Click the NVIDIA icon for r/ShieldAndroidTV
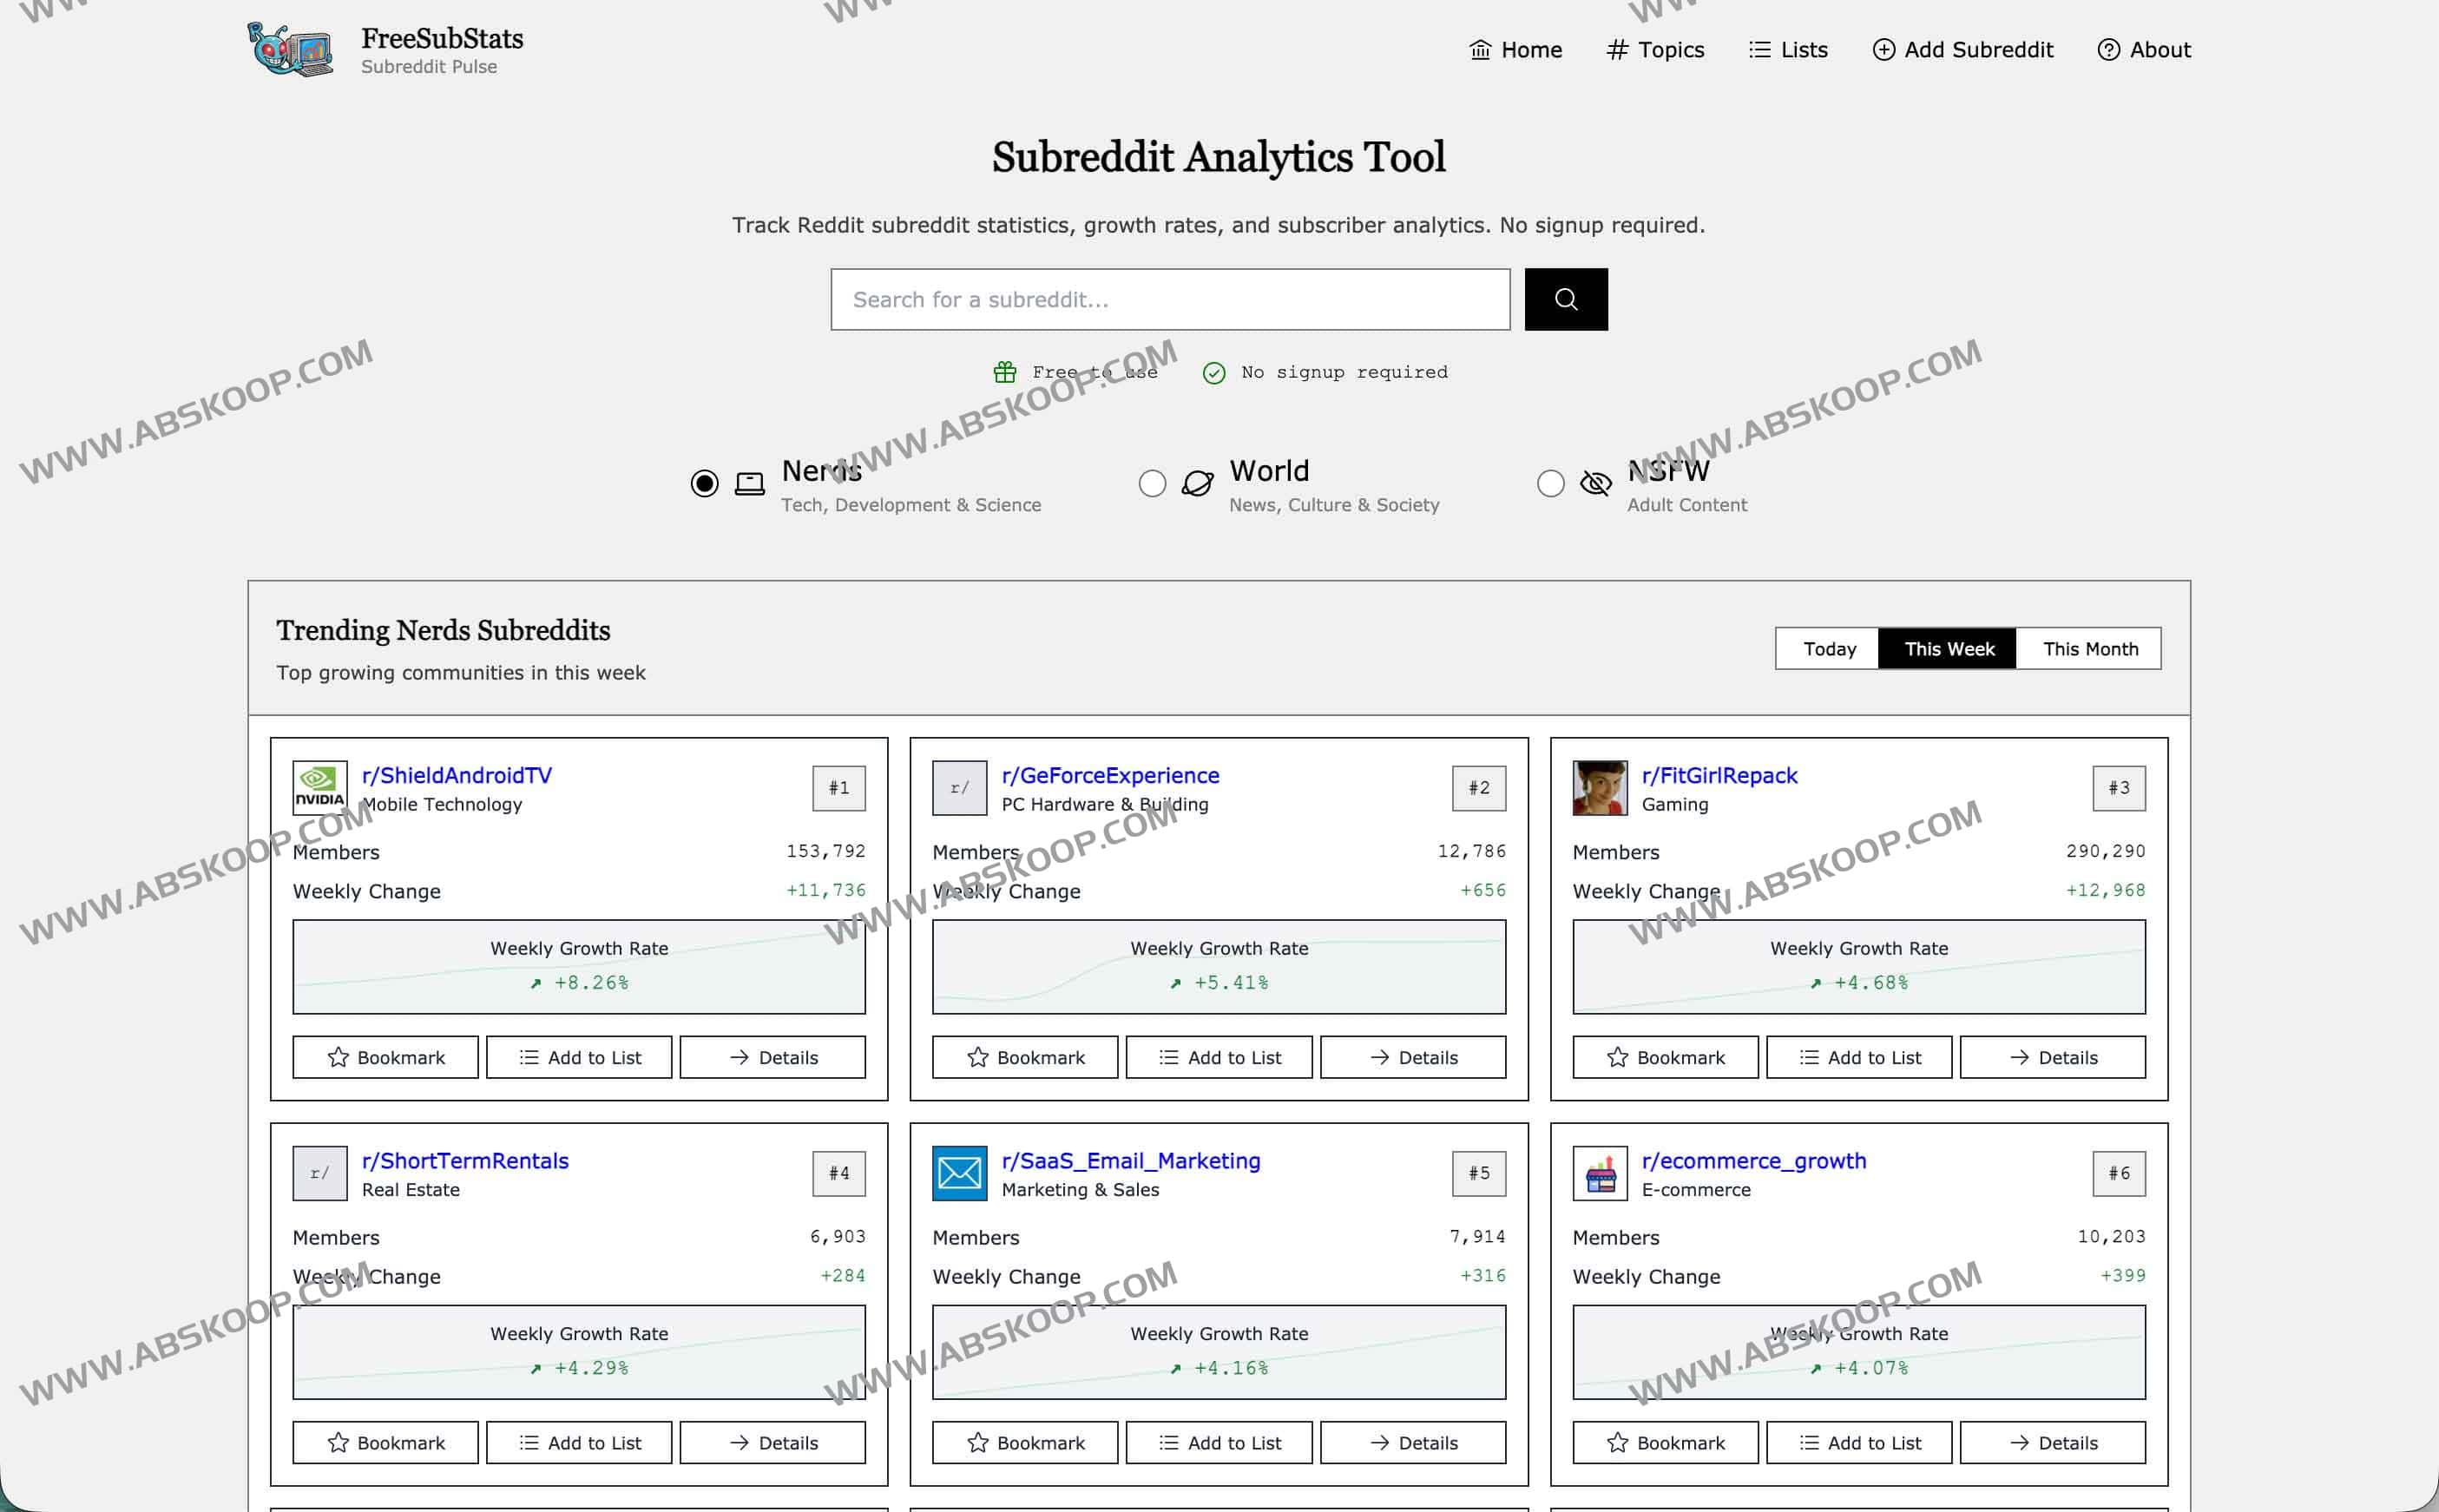Image resolution: width=2439 pixels, height=1512 pixels. 320,788
